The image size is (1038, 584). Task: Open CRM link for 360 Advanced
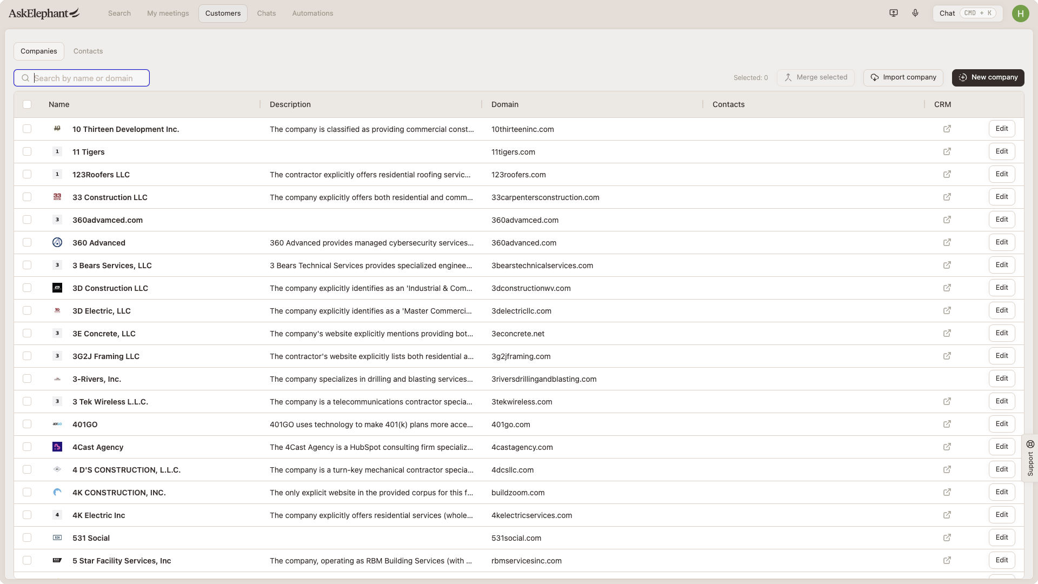(947, 242)
